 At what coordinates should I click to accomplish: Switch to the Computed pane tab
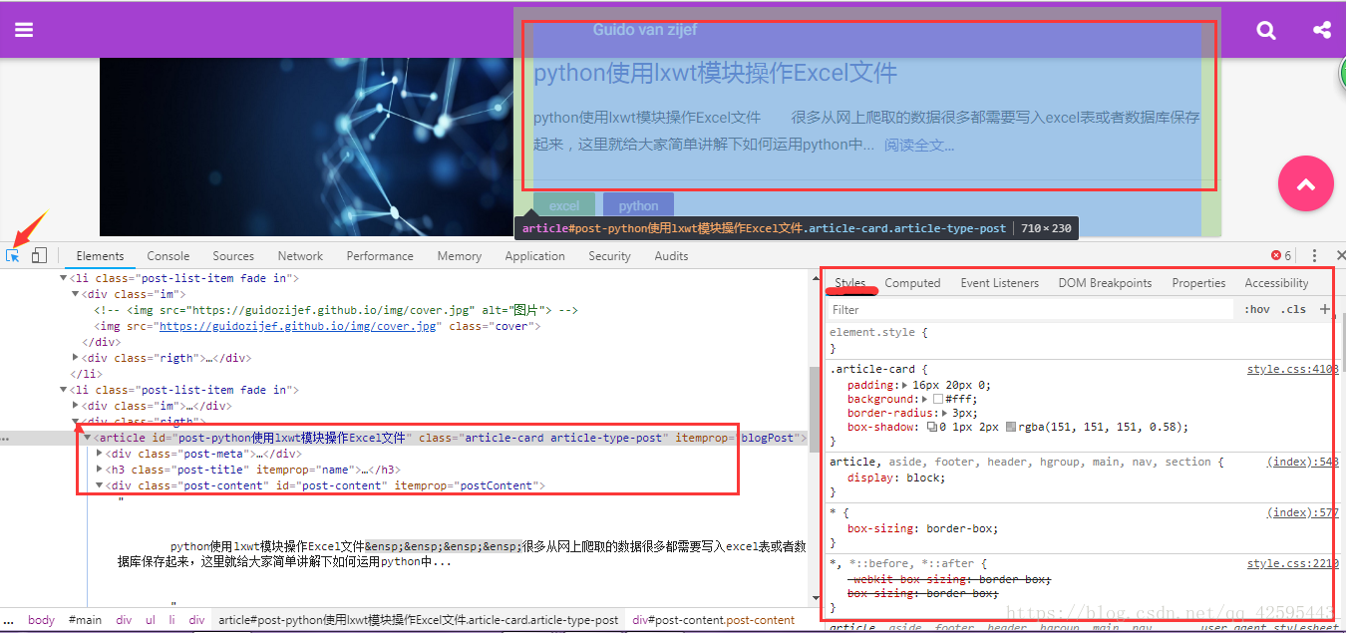[912, 283]
